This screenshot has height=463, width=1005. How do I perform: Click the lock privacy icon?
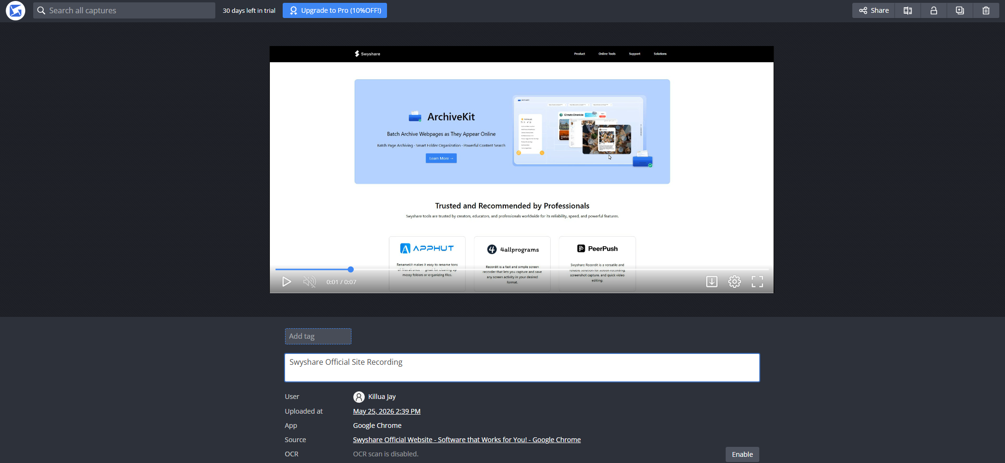934,10
